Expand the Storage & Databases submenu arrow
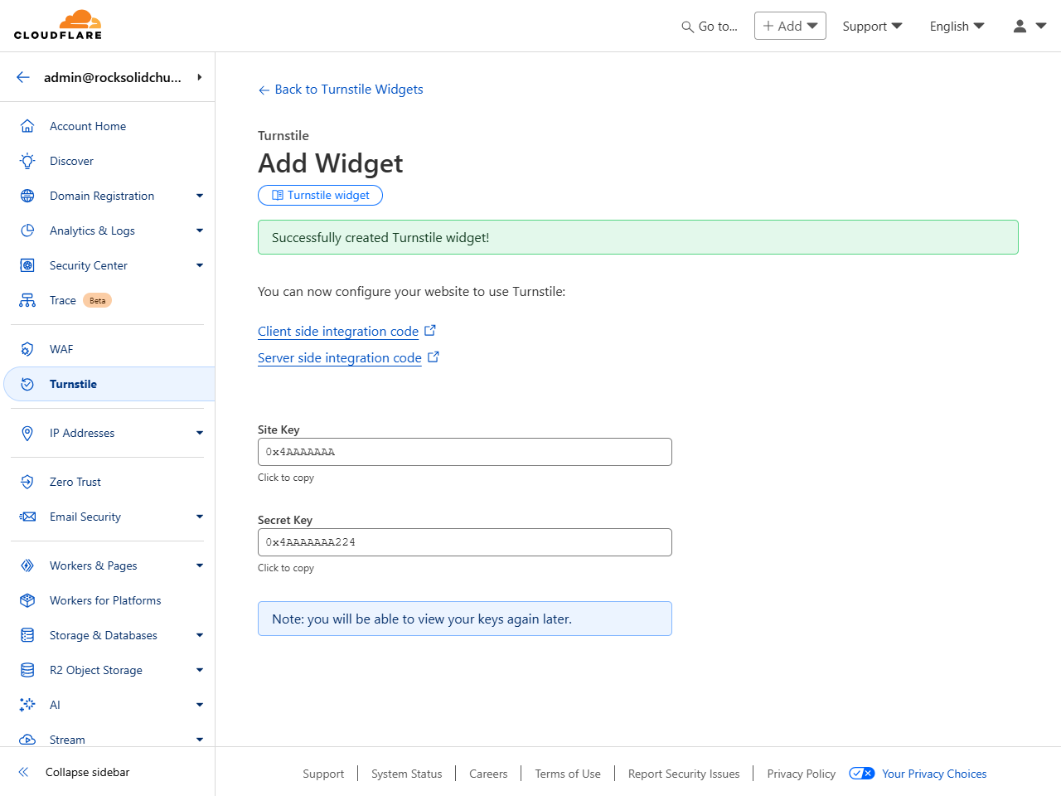Image resolution: width=1061 pixels, height=796 pixels. point(200,635)
